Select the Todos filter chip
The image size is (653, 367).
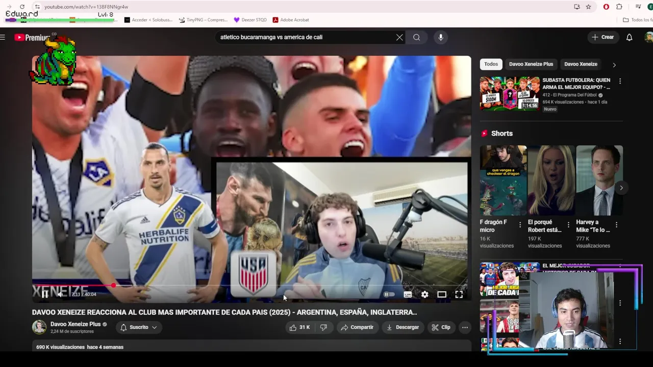pos(491,64)
